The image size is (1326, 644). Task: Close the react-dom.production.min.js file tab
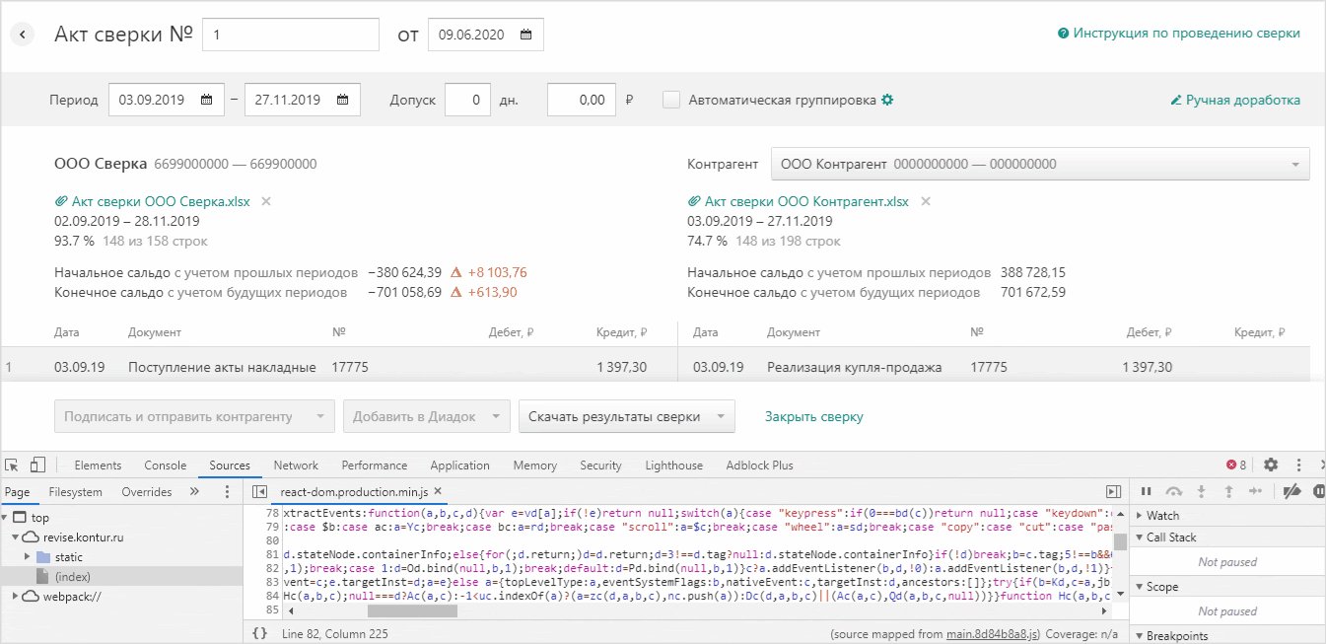pos(438,491)
